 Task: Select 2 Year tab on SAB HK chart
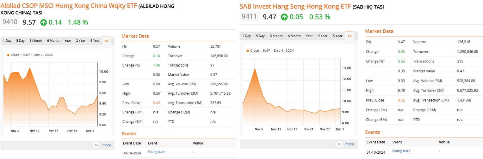pos(323,36)
